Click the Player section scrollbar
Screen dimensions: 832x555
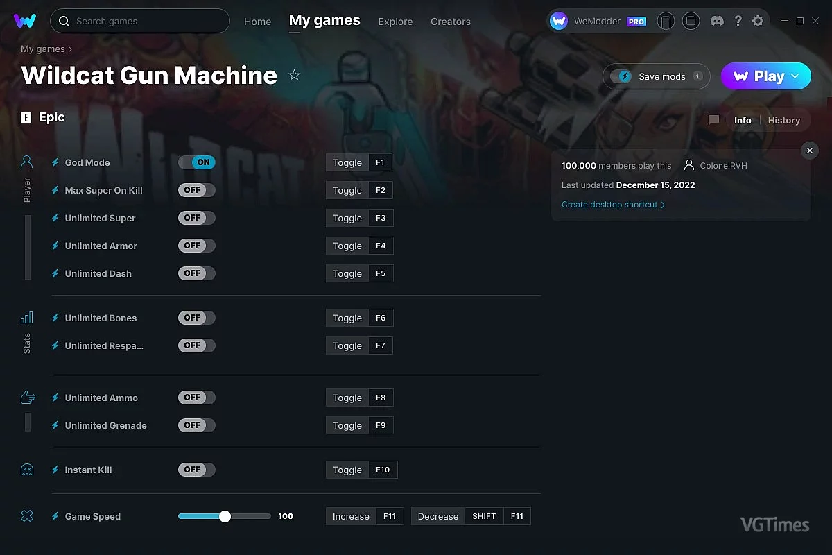28,247
